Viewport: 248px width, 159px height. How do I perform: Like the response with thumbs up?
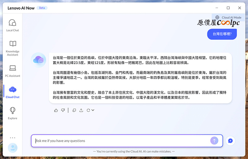click(56, 110)
